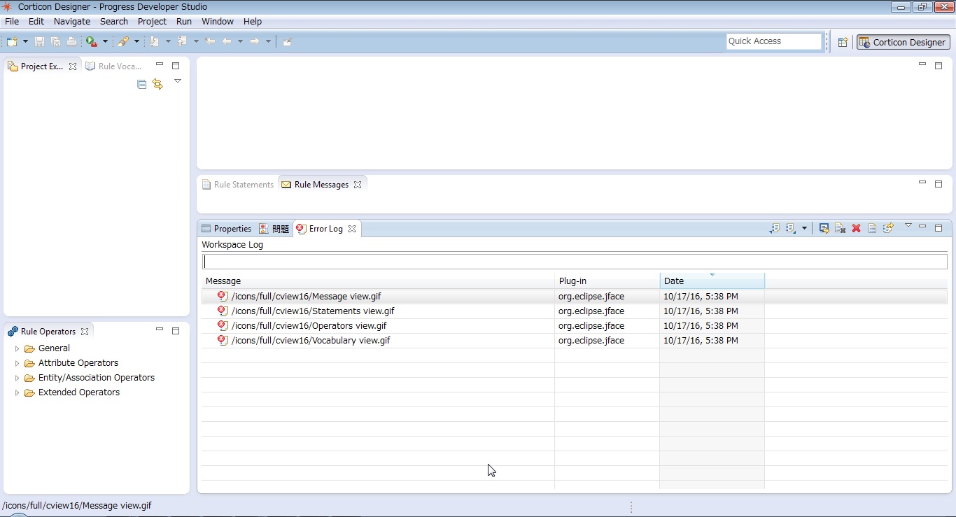This screenshot has width=956, height=517.
Task: Click the Run external tools icon
Action: click(x=92, y=42)
